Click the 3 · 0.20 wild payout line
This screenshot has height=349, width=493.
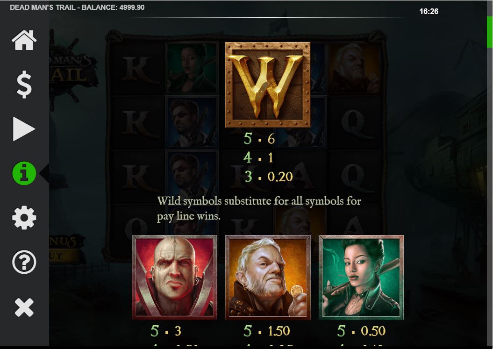point(268,177)
